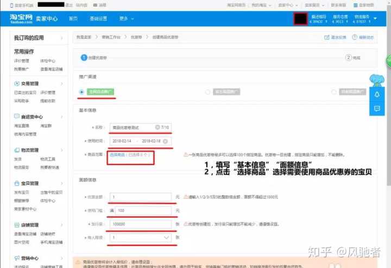Viewport: 391px width, 268px height.
Task: Click the 物流管理 section icon
Action: (x=17, y=150)
